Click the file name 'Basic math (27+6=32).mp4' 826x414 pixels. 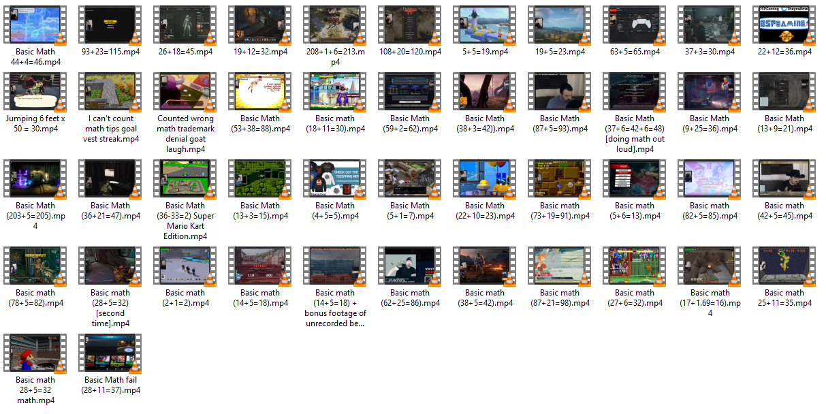point(635,298)
